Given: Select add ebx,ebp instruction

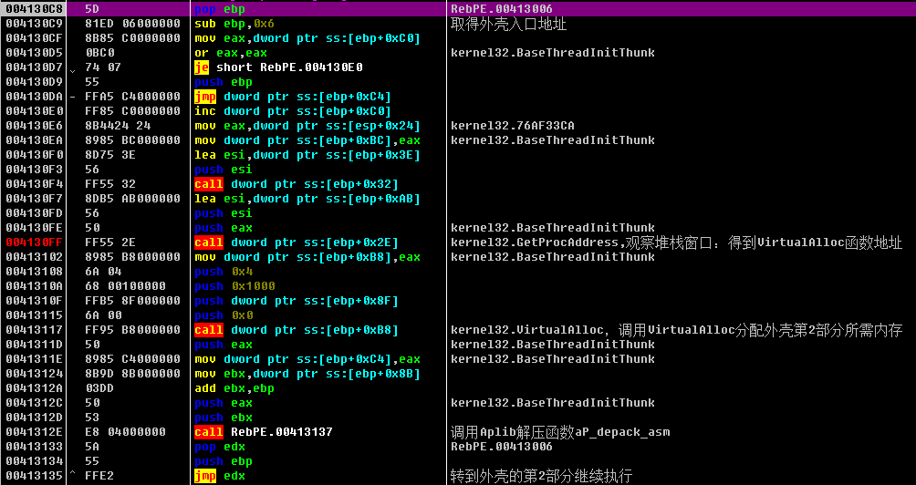Looking at the screenshot, I should pyautogui.click(x=234, y=388).
